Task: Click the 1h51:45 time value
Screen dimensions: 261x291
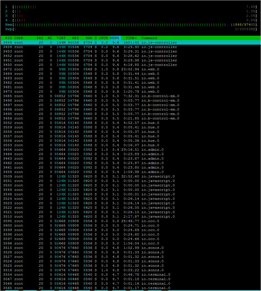Action: 131,42
